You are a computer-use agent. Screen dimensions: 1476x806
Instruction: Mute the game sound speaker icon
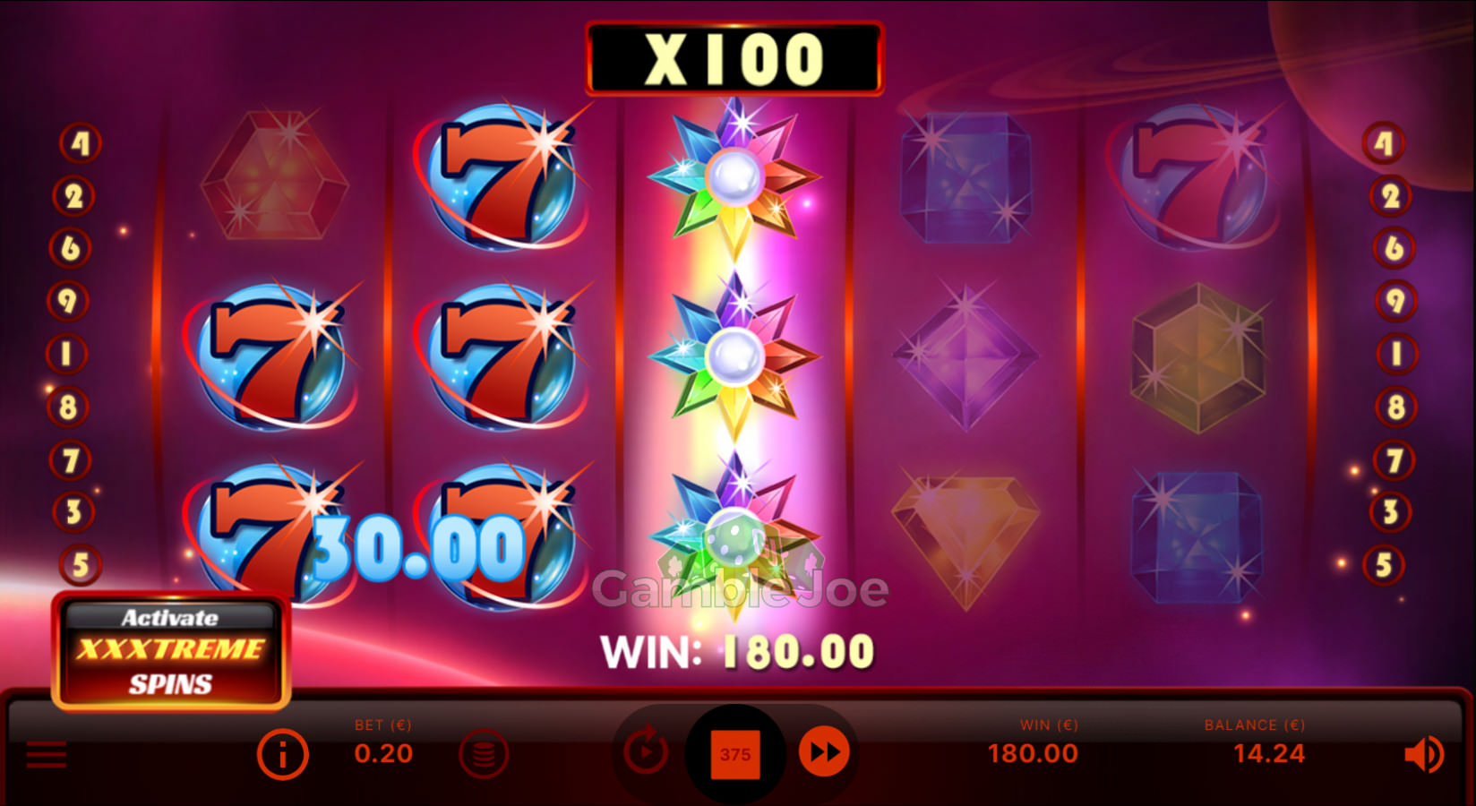tap(1423, 754)
